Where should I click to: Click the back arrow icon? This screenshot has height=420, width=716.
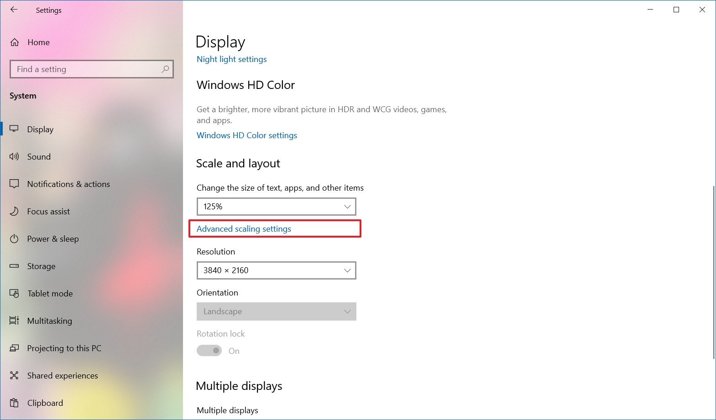click(x=14, y=10)
